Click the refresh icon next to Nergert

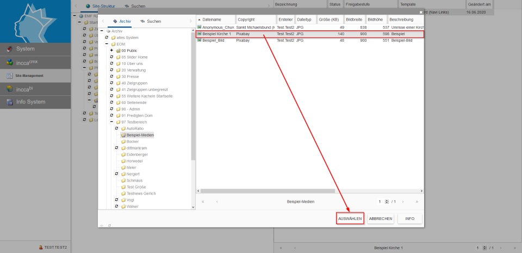point(116,174)
